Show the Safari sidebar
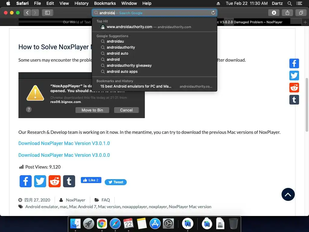The height and width of the screenshot is (232, 309). point(47,13)
